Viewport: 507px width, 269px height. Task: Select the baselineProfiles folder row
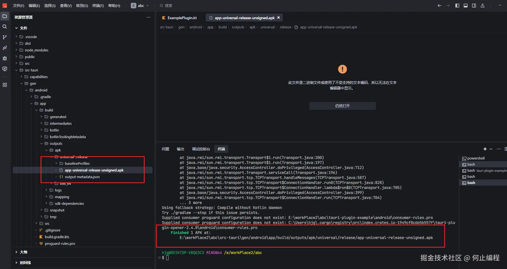coord(83,163)
